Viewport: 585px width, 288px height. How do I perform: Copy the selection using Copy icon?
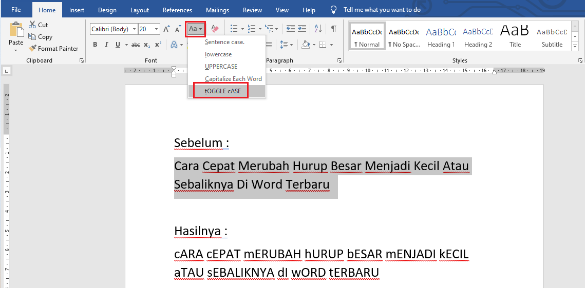point(32,36)
